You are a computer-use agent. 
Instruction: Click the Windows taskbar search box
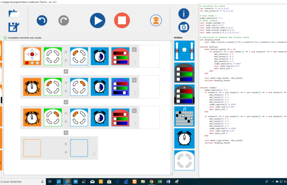(x=20, y=181)
